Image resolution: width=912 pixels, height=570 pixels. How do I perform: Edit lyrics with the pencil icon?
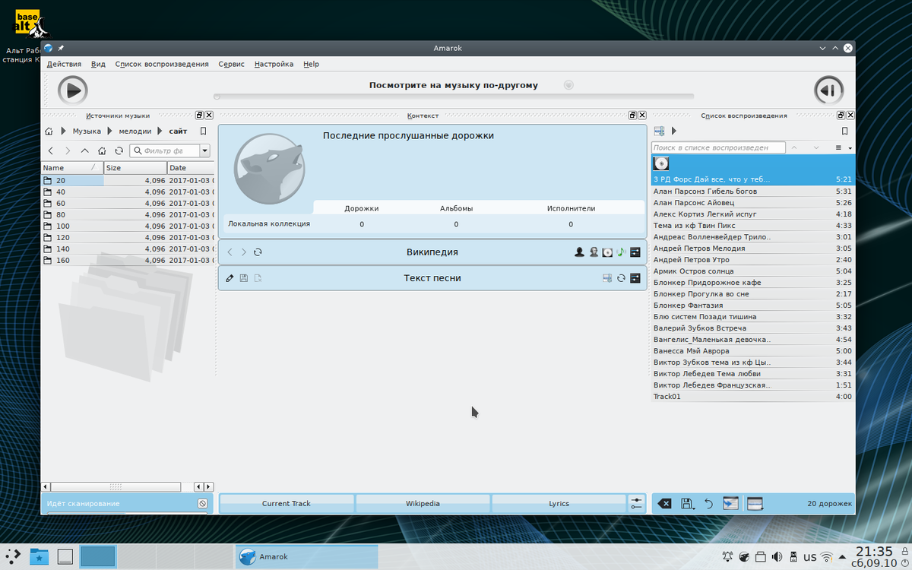pyautogui.click(x=230, y=278)
